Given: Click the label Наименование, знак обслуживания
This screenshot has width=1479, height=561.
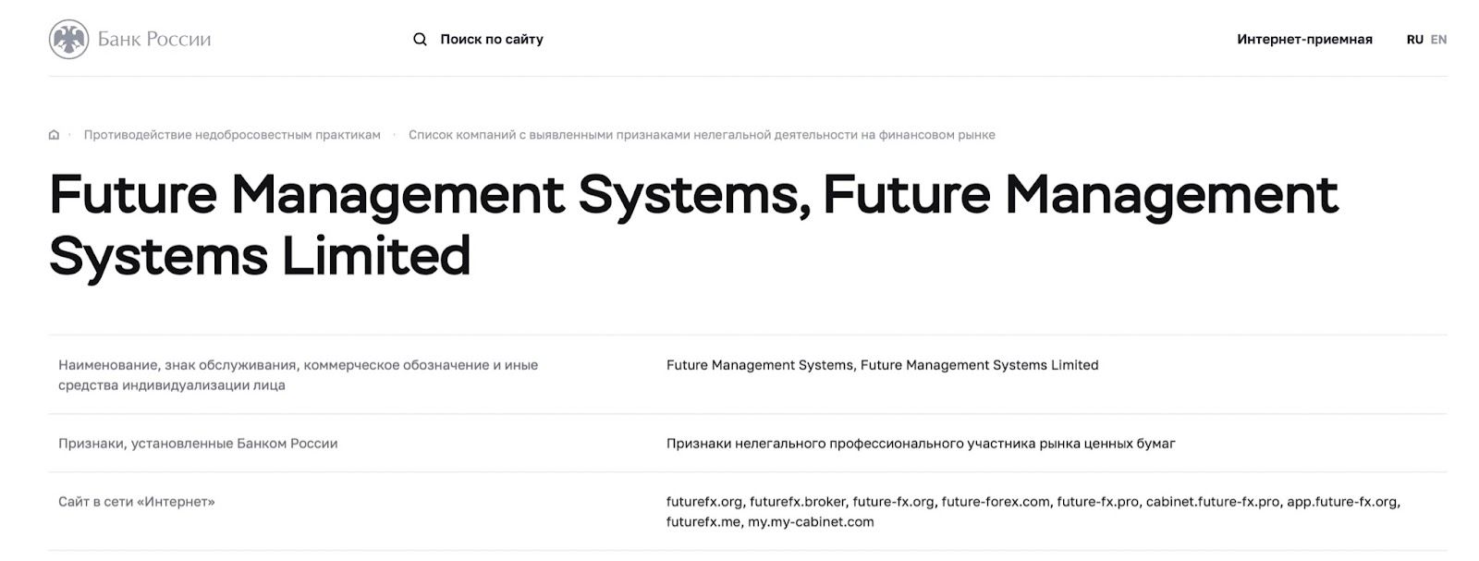Looking at the screenshot, I should [298, 374].
